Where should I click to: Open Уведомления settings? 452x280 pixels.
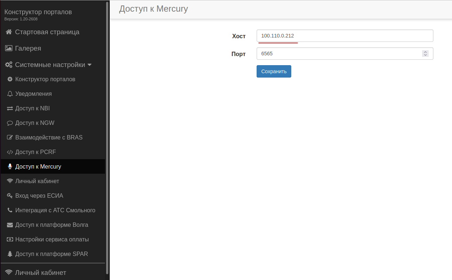[x=34, y=94]
